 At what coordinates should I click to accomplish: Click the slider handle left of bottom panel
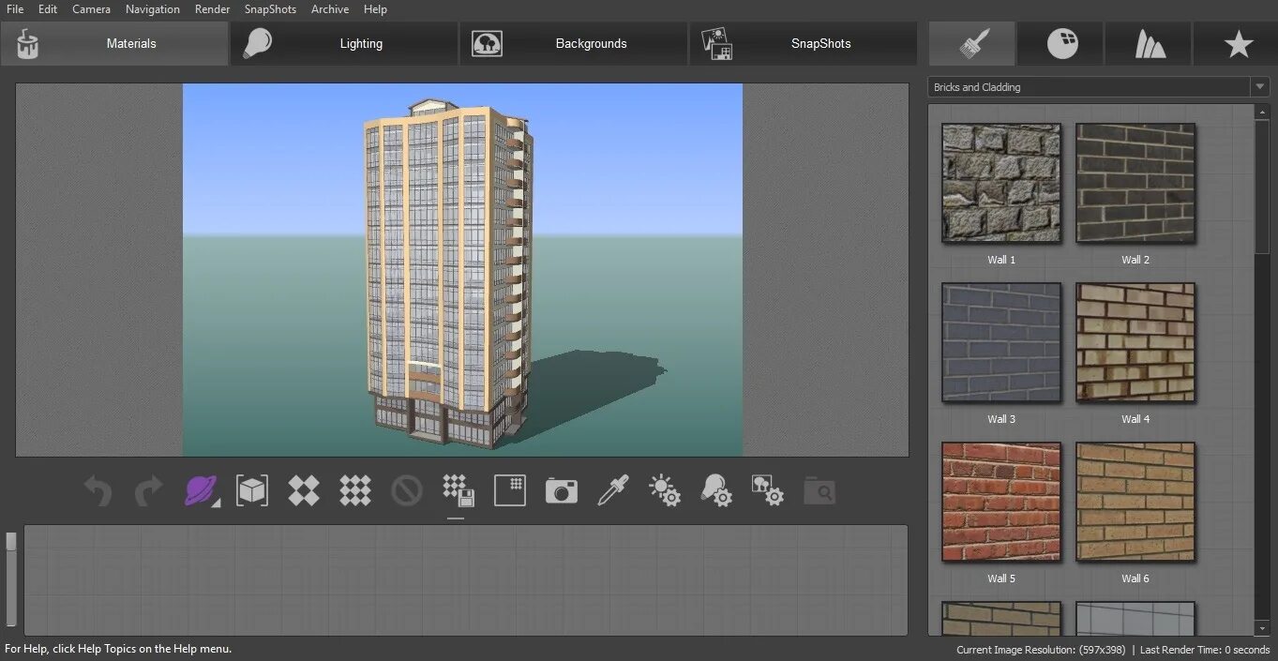click(11, 541)
